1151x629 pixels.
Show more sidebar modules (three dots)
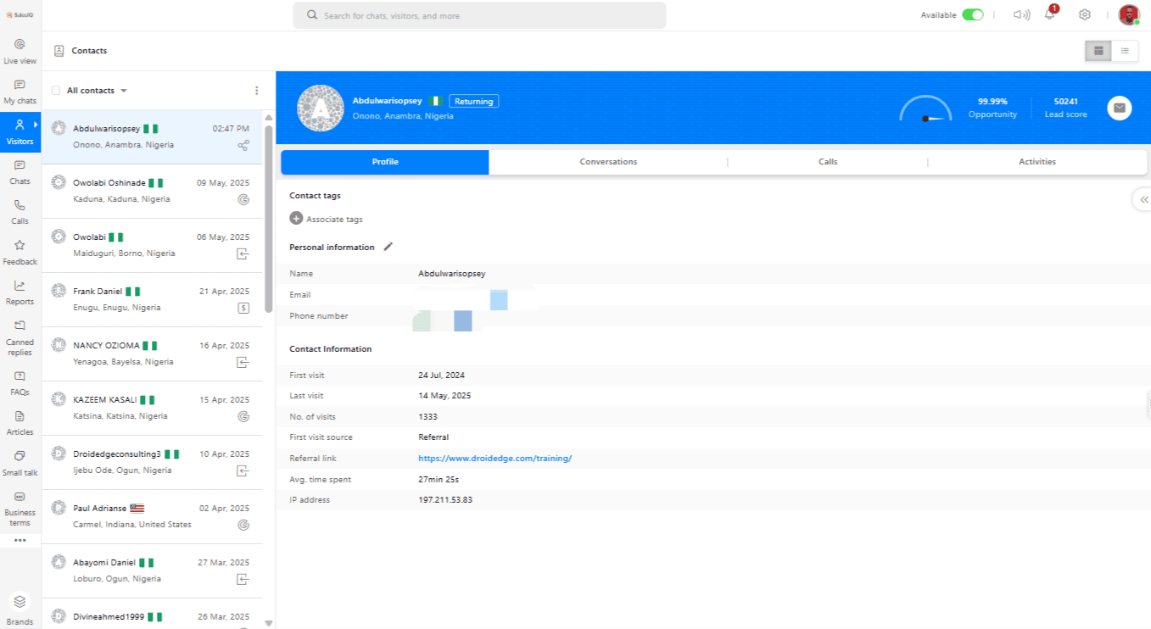(x=20, y=540)
